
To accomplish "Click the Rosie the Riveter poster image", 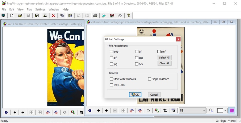I will pos(66,67).
